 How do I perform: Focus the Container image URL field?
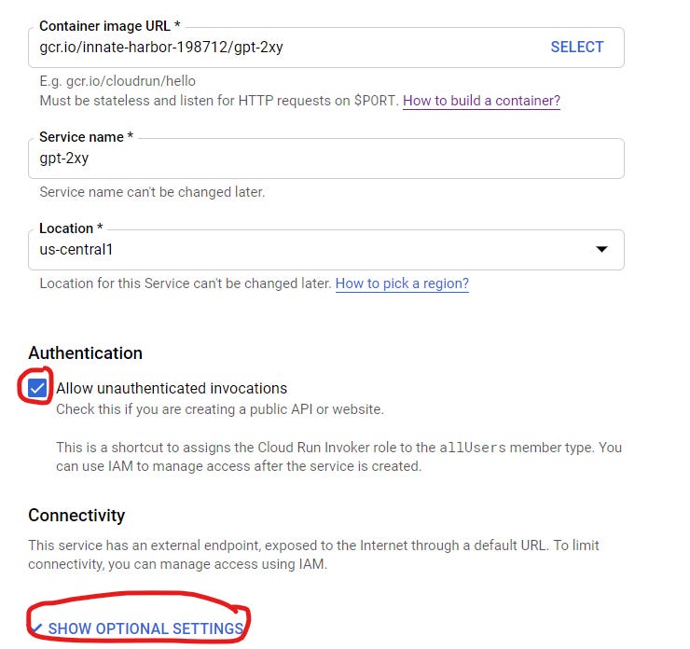(280, 47)
